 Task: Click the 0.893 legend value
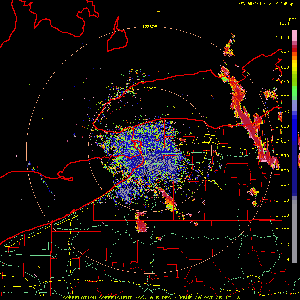point(282,67)
